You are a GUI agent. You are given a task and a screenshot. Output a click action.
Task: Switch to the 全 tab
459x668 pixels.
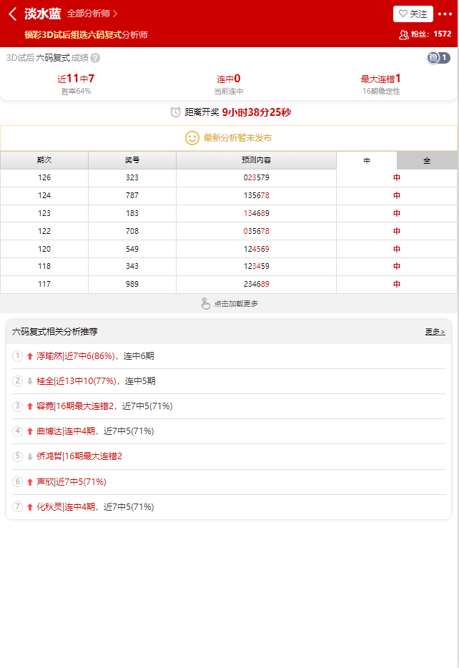tap(427, 161)
